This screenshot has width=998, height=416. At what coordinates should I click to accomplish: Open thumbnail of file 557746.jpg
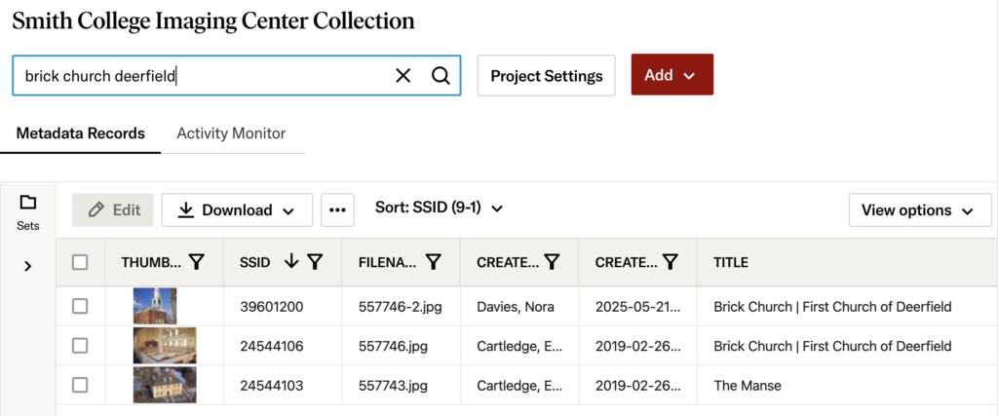coord(165,346)
